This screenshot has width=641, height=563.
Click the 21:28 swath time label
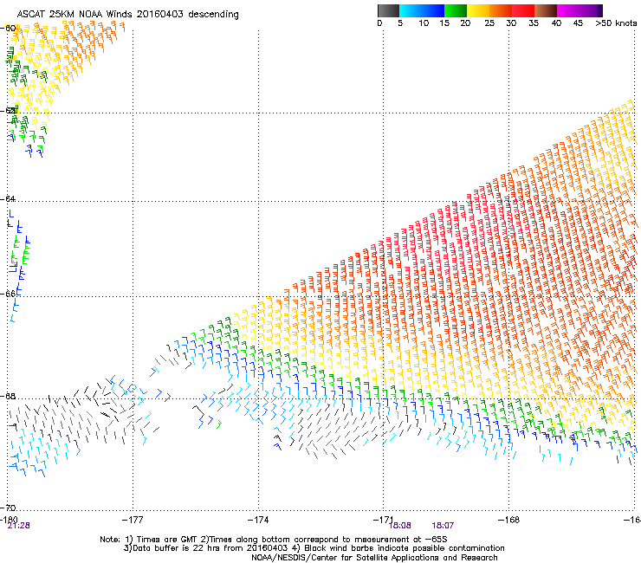(19, 526)
